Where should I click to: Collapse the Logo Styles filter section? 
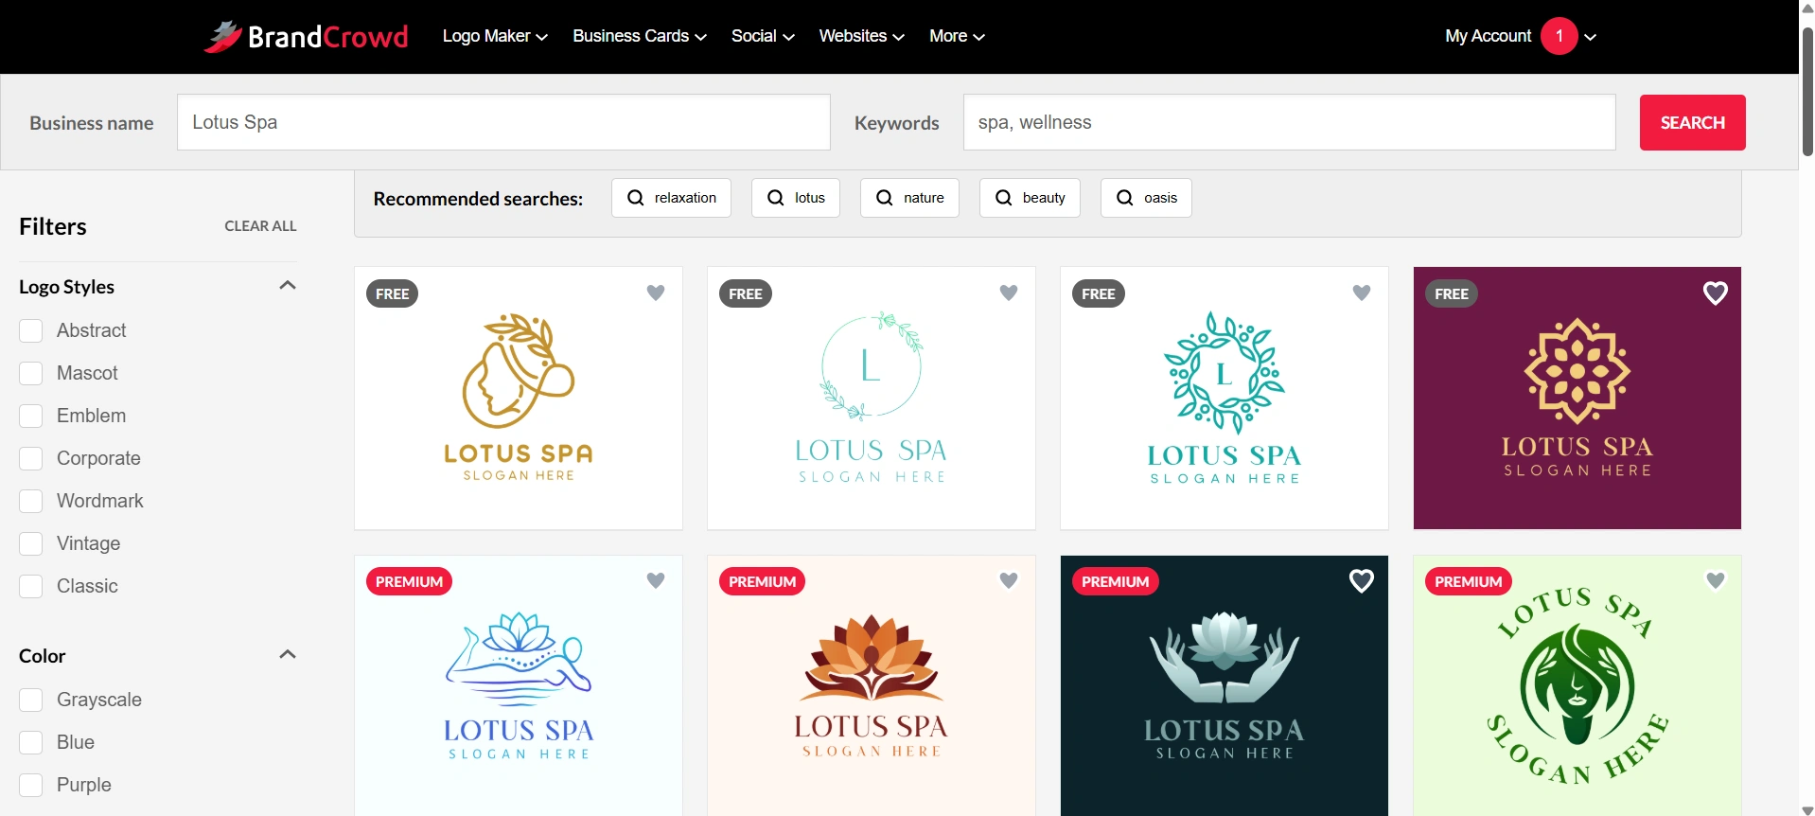coord(288,285)
